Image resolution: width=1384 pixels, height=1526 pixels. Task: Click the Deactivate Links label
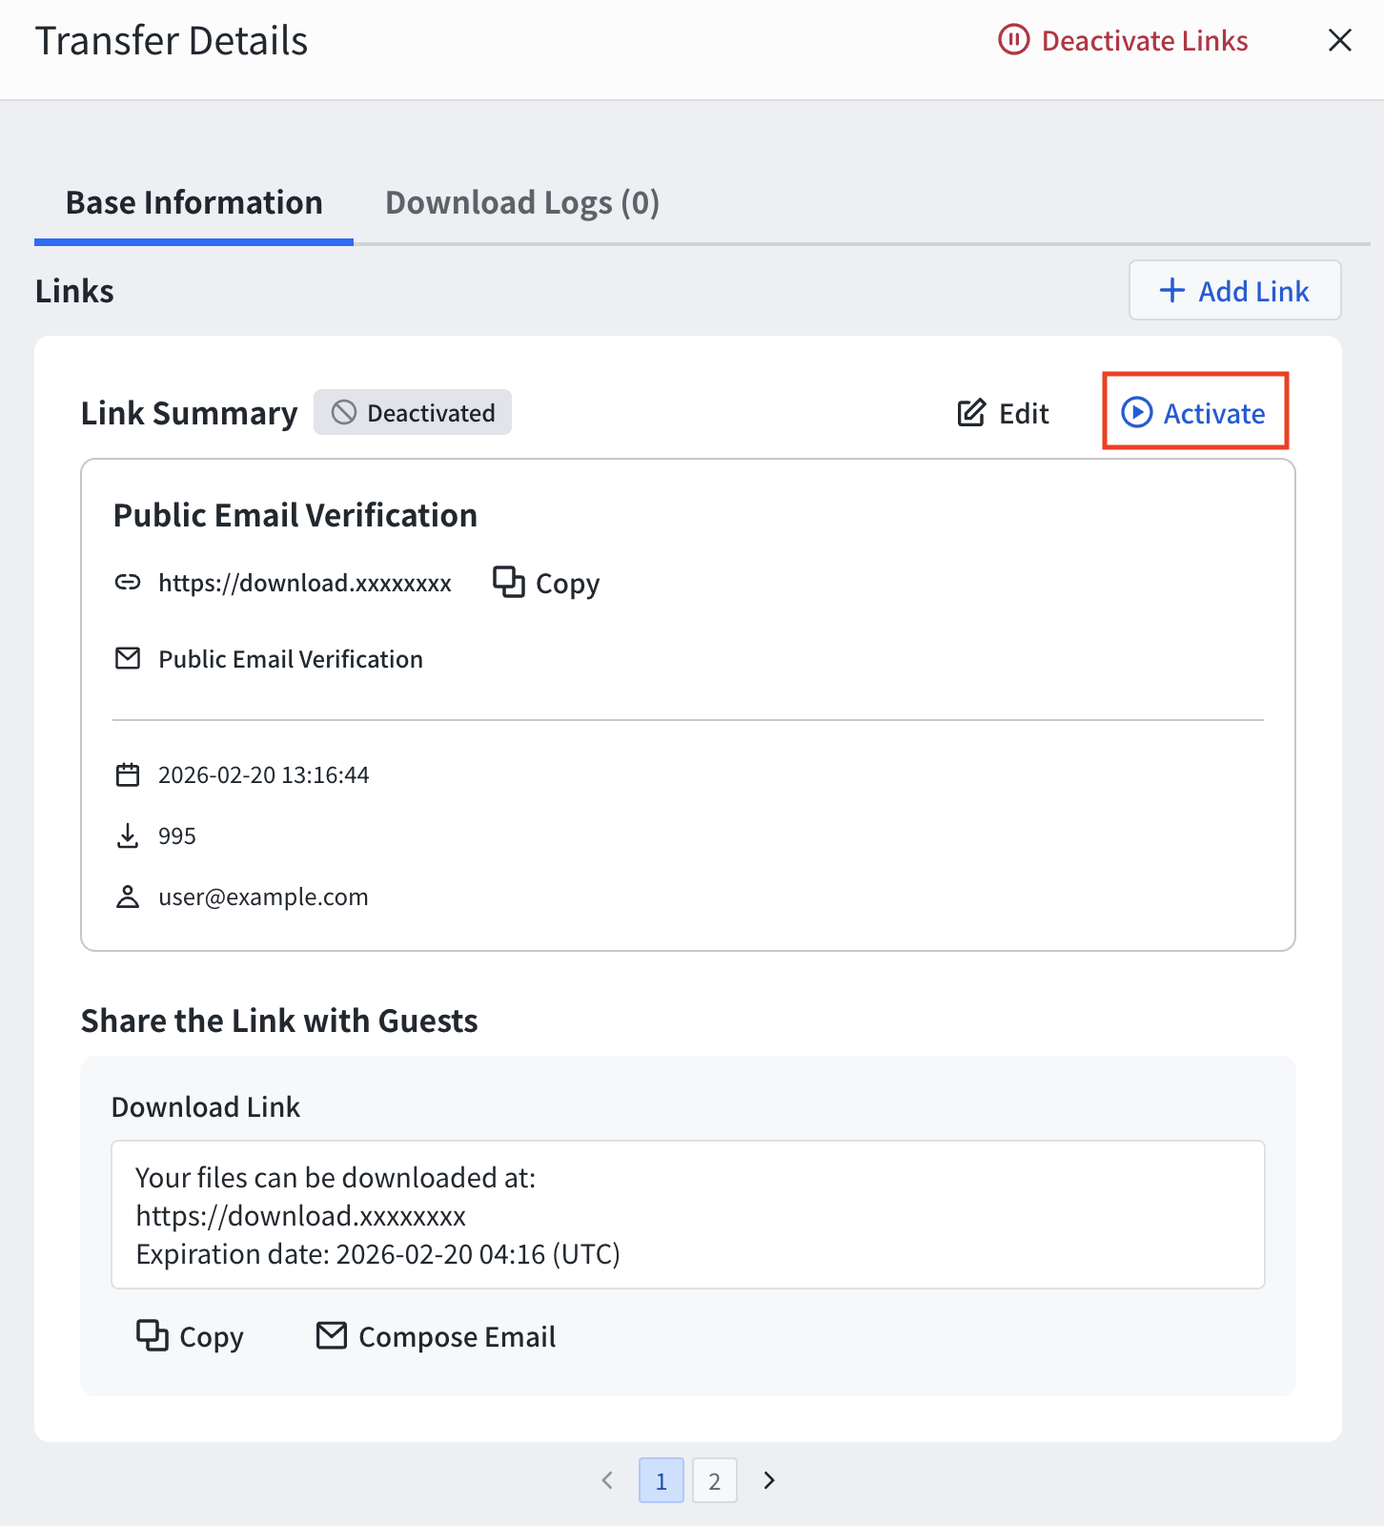tap(1145, 40)
